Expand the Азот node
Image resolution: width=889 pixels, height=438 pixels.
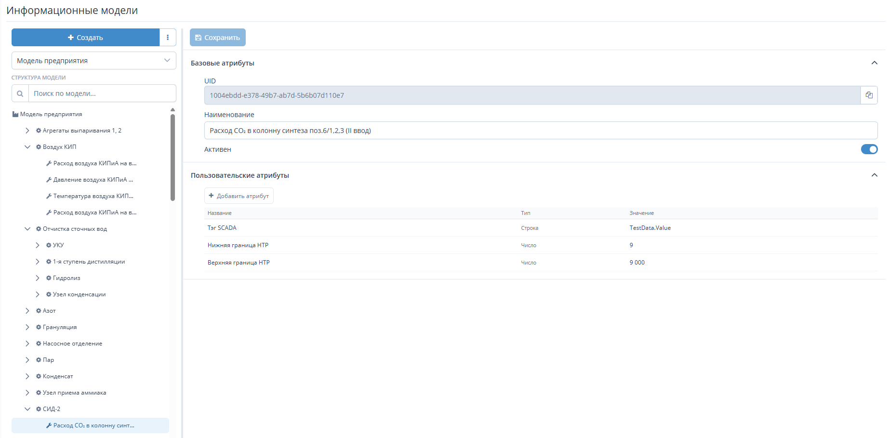(27, 311)
